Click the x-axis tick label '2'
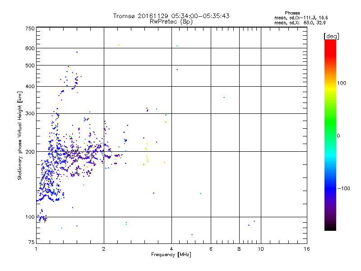 pyautogui.click(x=104, y=249)
